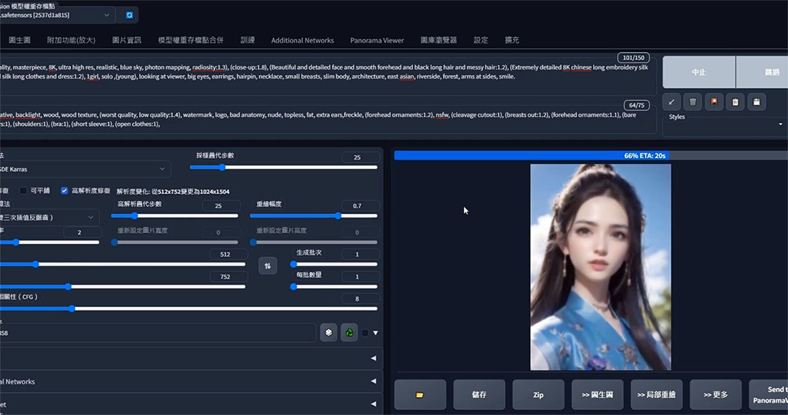Swap width and height with arrows button
The width and height of the screenshot is (788, 415).
(268, 265)
